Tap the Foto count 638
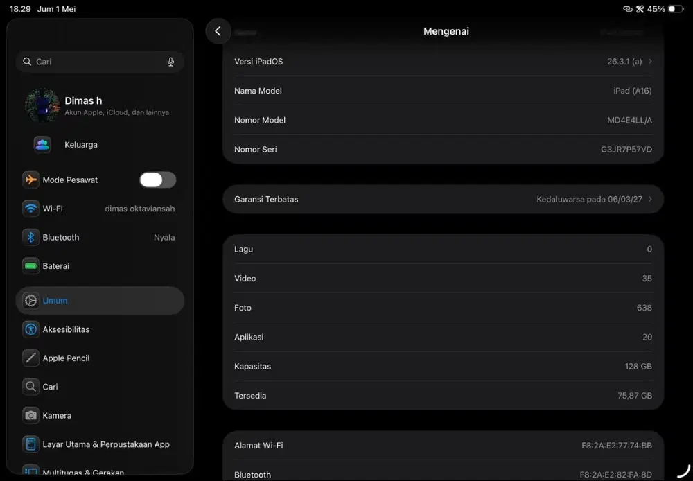 (644, 308)
